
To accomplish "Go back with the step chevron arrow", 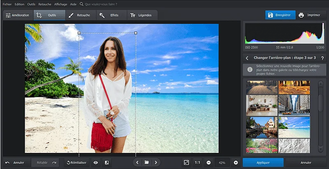I will coord(247,58).
